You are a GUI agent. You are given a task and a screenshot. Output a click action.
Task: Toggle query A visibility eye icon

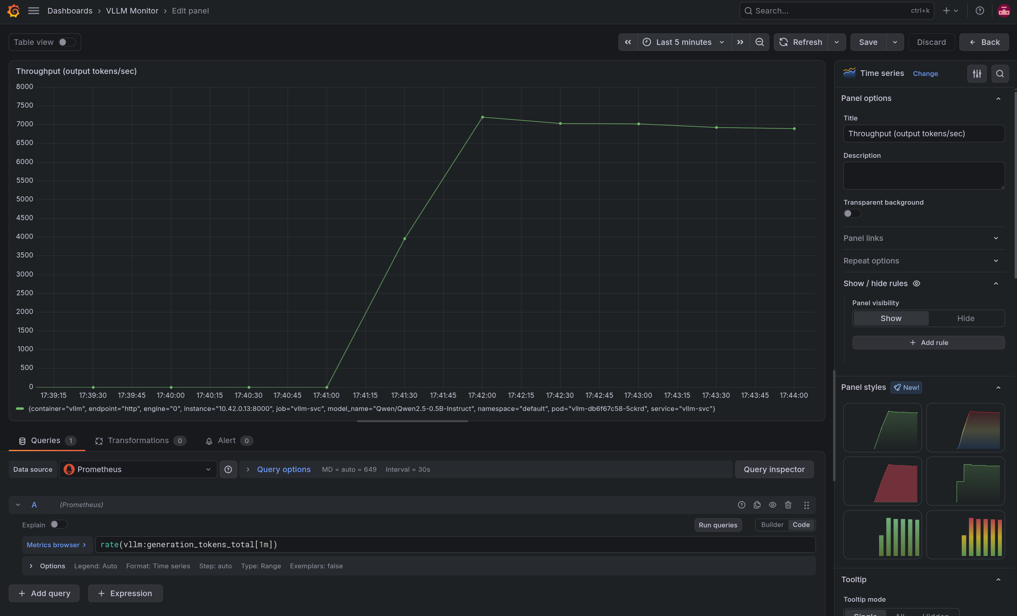tap(772, 505)
